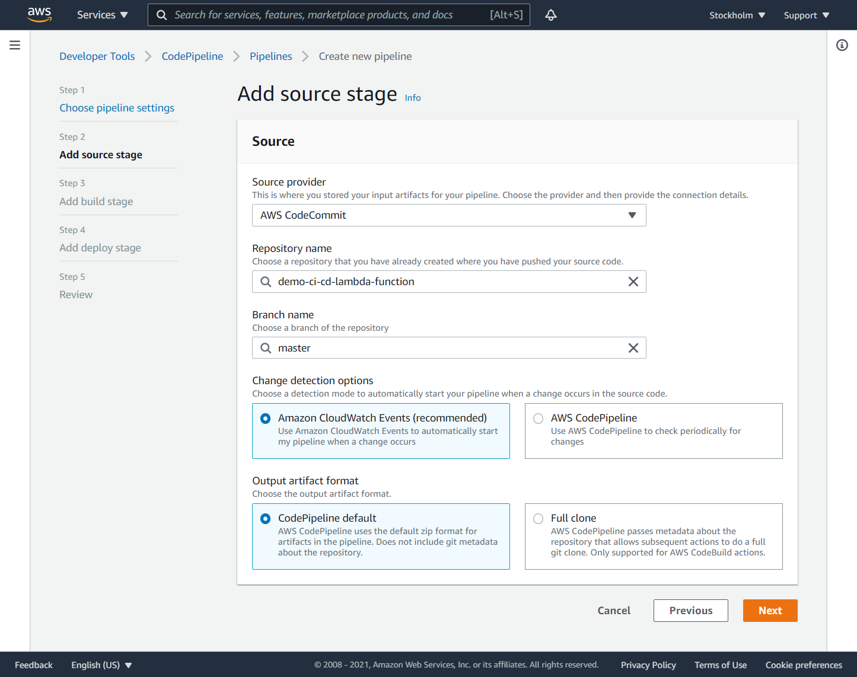Open the Stockholm region selector
This screenshot has height=677, width=857.
coord(737,15)
